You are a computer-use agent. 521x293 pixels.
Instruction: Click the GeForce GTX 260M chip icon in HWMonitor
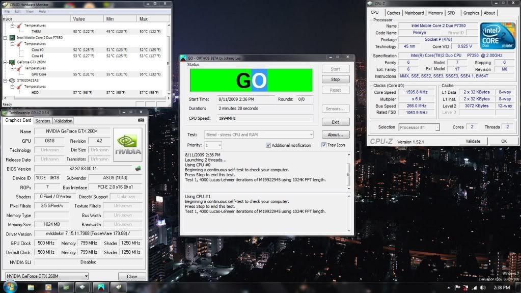click(12, 62)
